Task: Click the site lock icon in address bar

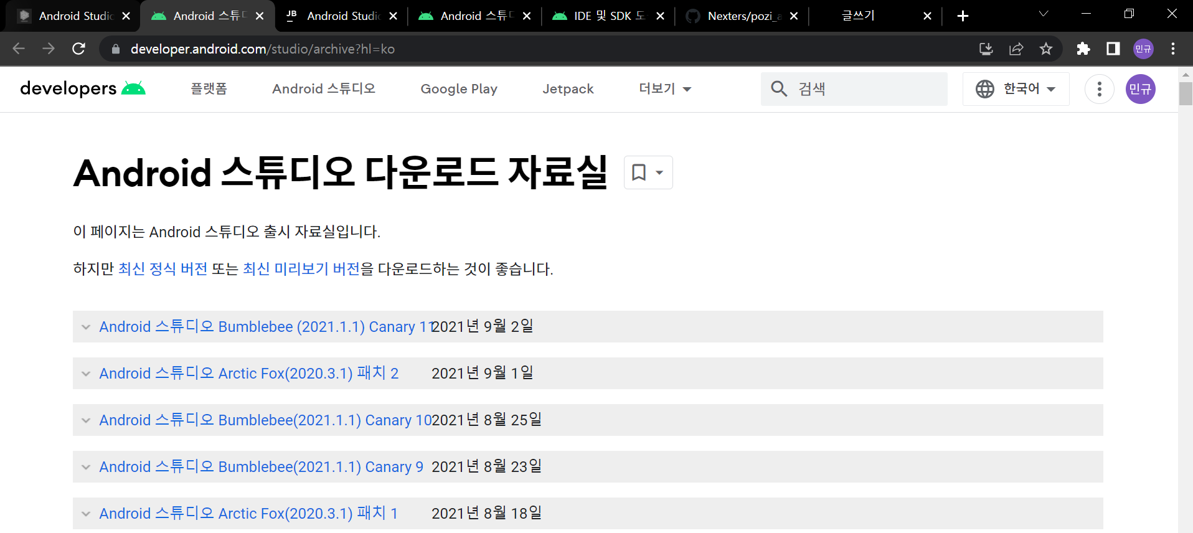Action: (115, 49)
